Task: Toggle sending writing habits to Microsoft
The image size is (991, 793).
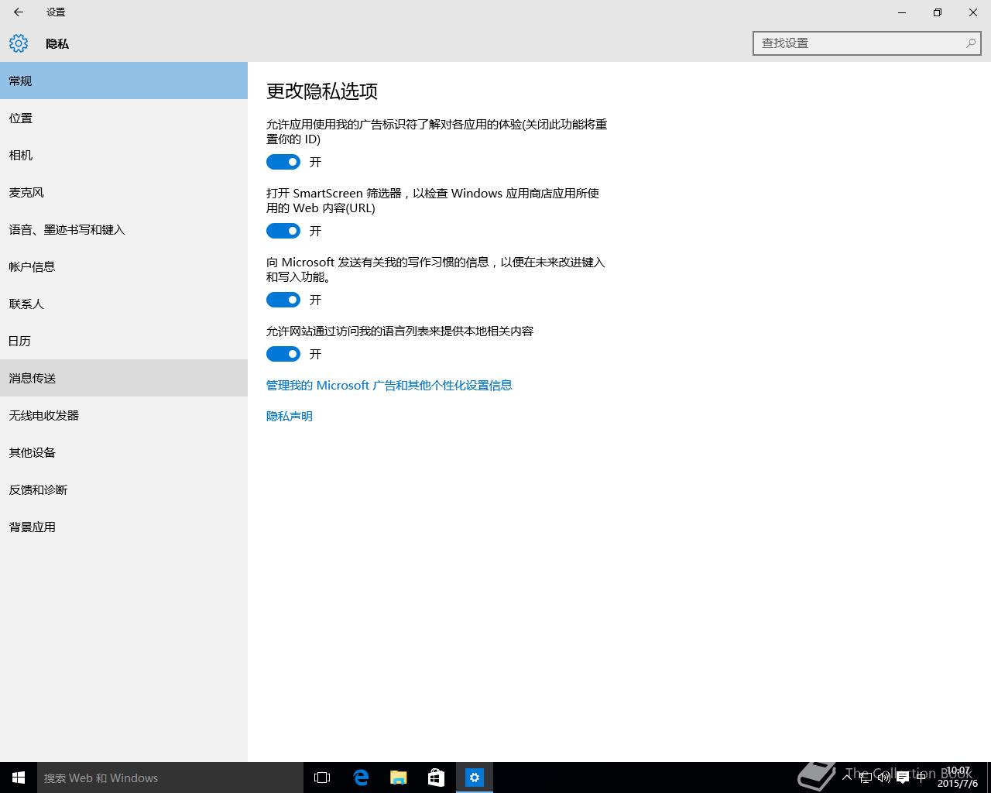Action: (283, 300)
